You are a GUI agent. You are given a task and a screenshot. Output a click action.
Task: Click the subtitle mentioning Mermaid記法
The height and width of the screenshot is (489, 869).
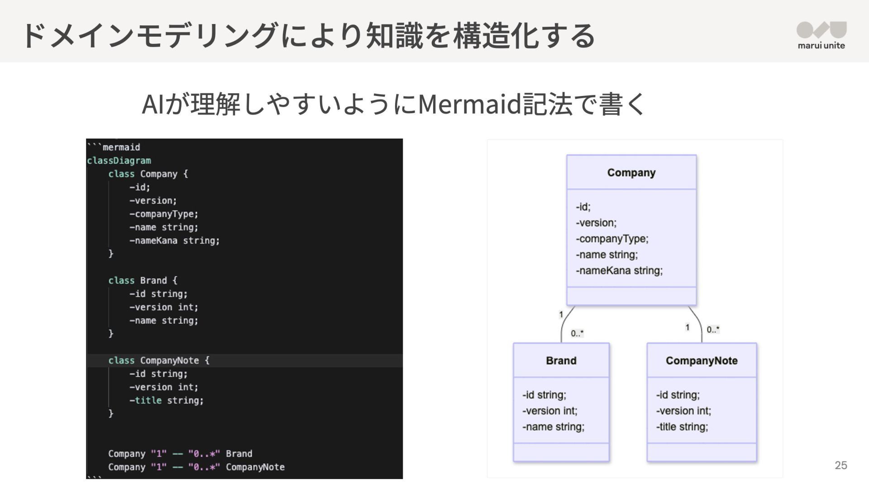[x=394, y=104]
